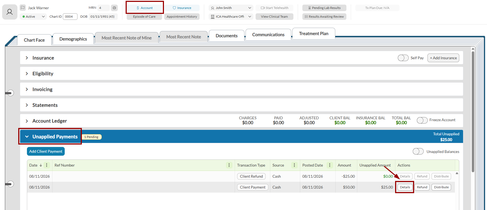The image size is (487, 210).
Task: Click the flag icon beside Jack Warner
Action: (23, 8)
